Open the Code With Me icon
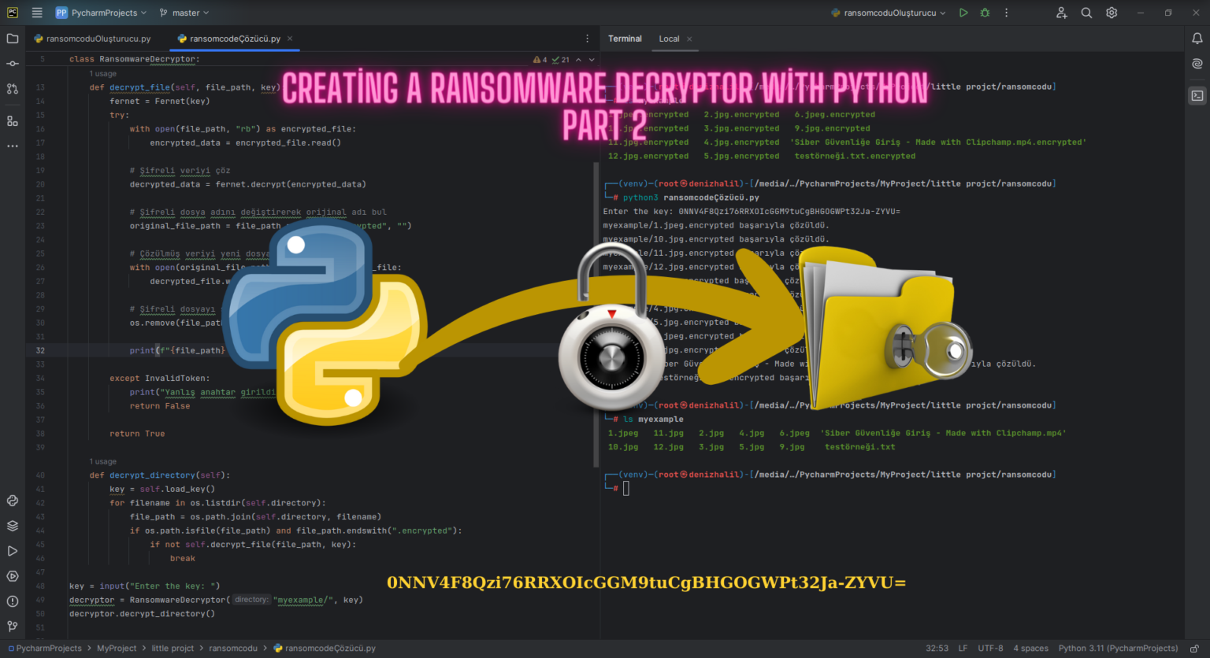The width and height of the screenshot is (1210, 658). 1062,13
